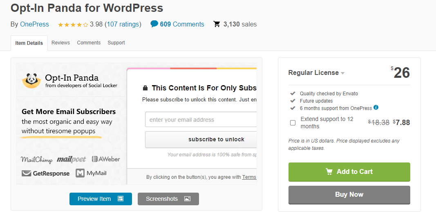Open the 107 ratings link
436x213 pixels.
click(x=123, y=24)
